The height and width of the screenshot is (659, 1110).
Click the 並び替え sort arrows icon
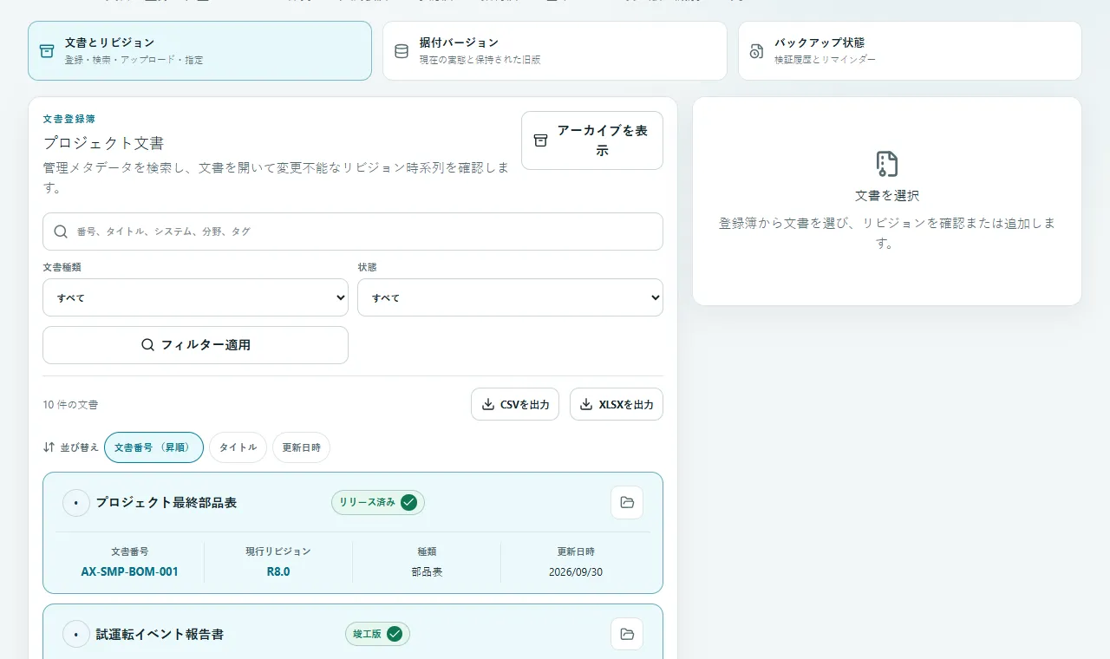coord(49,447)
